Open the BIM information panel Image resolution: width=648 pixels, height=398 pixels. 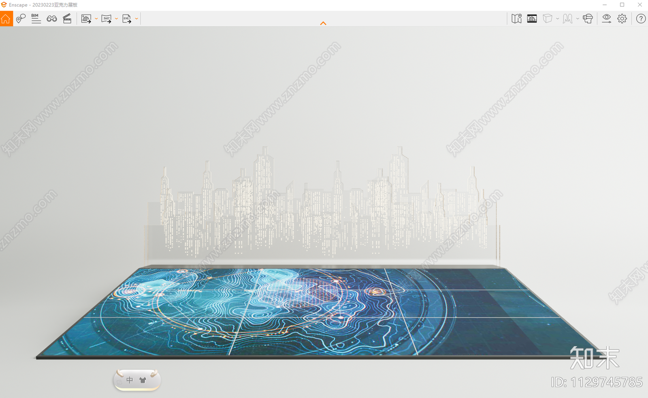(x=36, y=19)
